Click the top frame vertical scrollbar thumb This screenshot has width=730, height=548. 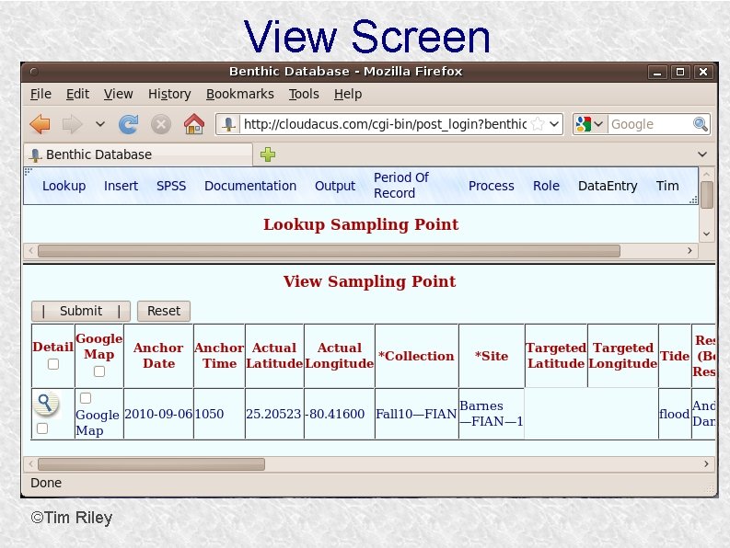707,195
